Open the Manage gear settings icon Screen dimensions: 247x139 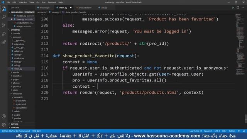(x=3, y=125)
